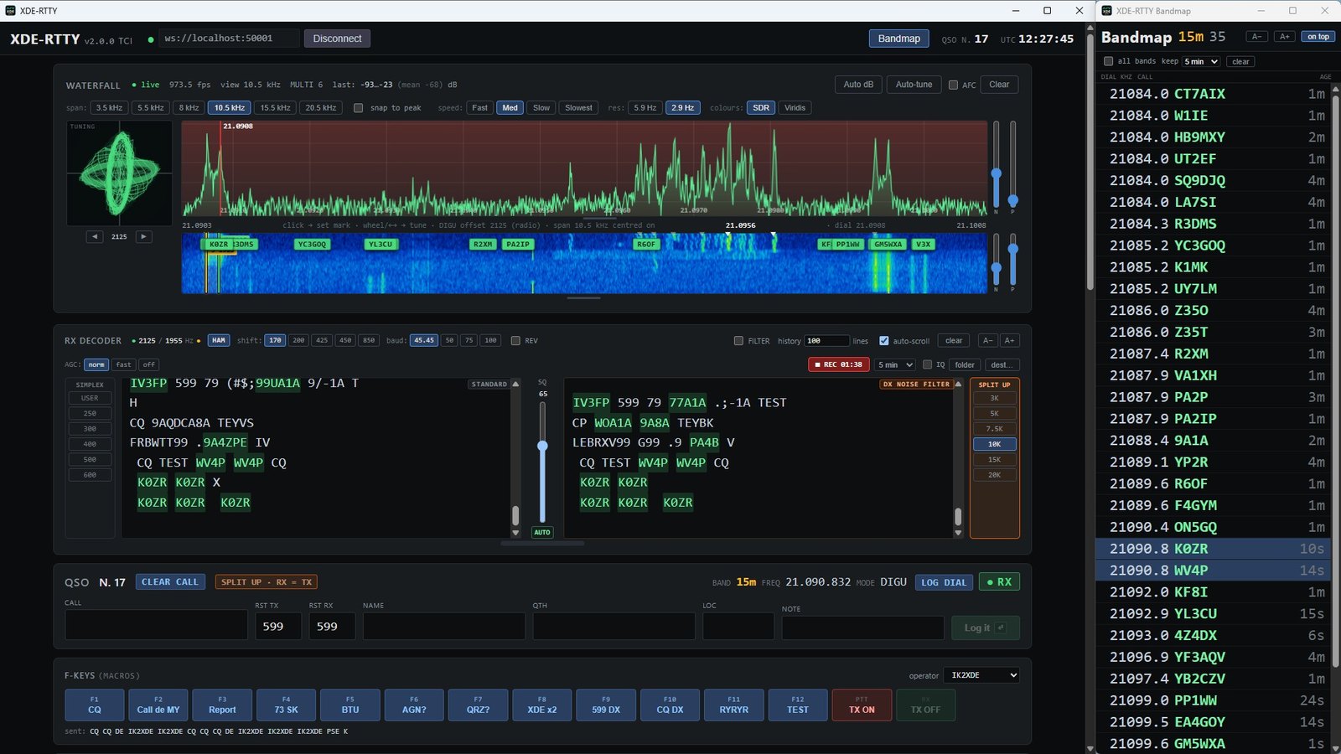This screenshot has height=754, width=1341.
Task: Click the CALL input field
Action: coord(156,626)
